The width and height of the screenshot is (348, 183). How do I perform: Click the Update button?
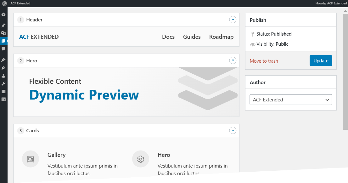321,60
